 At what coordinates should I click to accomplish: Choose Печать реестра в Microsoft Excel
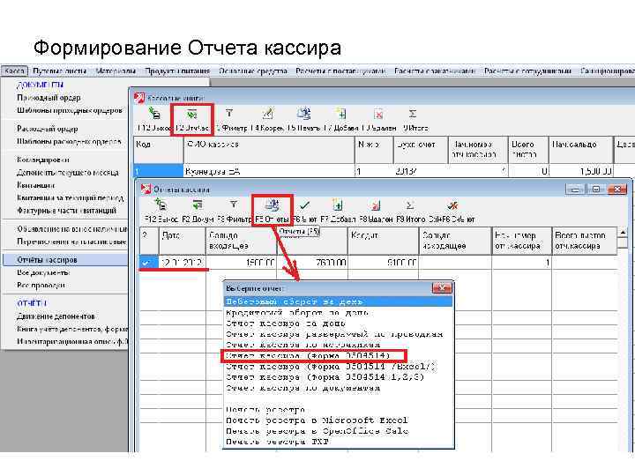pyautogui.click(x=338, y=420)
